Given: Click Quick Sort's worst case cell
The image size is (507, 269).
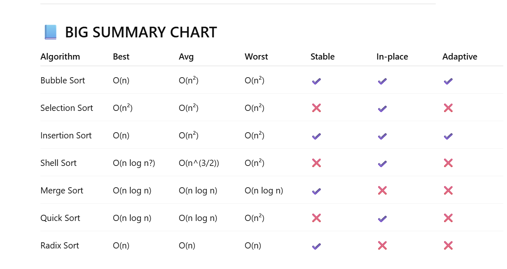Looking at the screenshot, I should pyautogui.click(x=255, y=218).
